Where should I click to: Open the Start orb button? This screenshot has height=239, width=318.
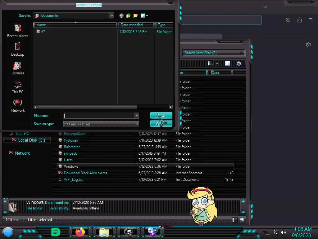point(8,232)
